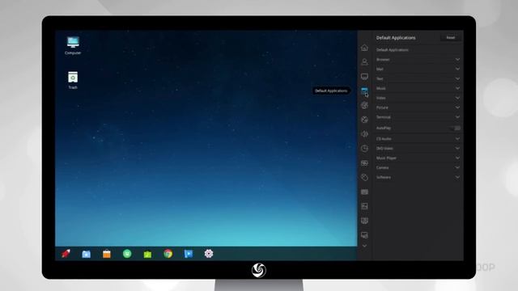Expand the Music default application row

pyautogui.click(x=418, y=88)
